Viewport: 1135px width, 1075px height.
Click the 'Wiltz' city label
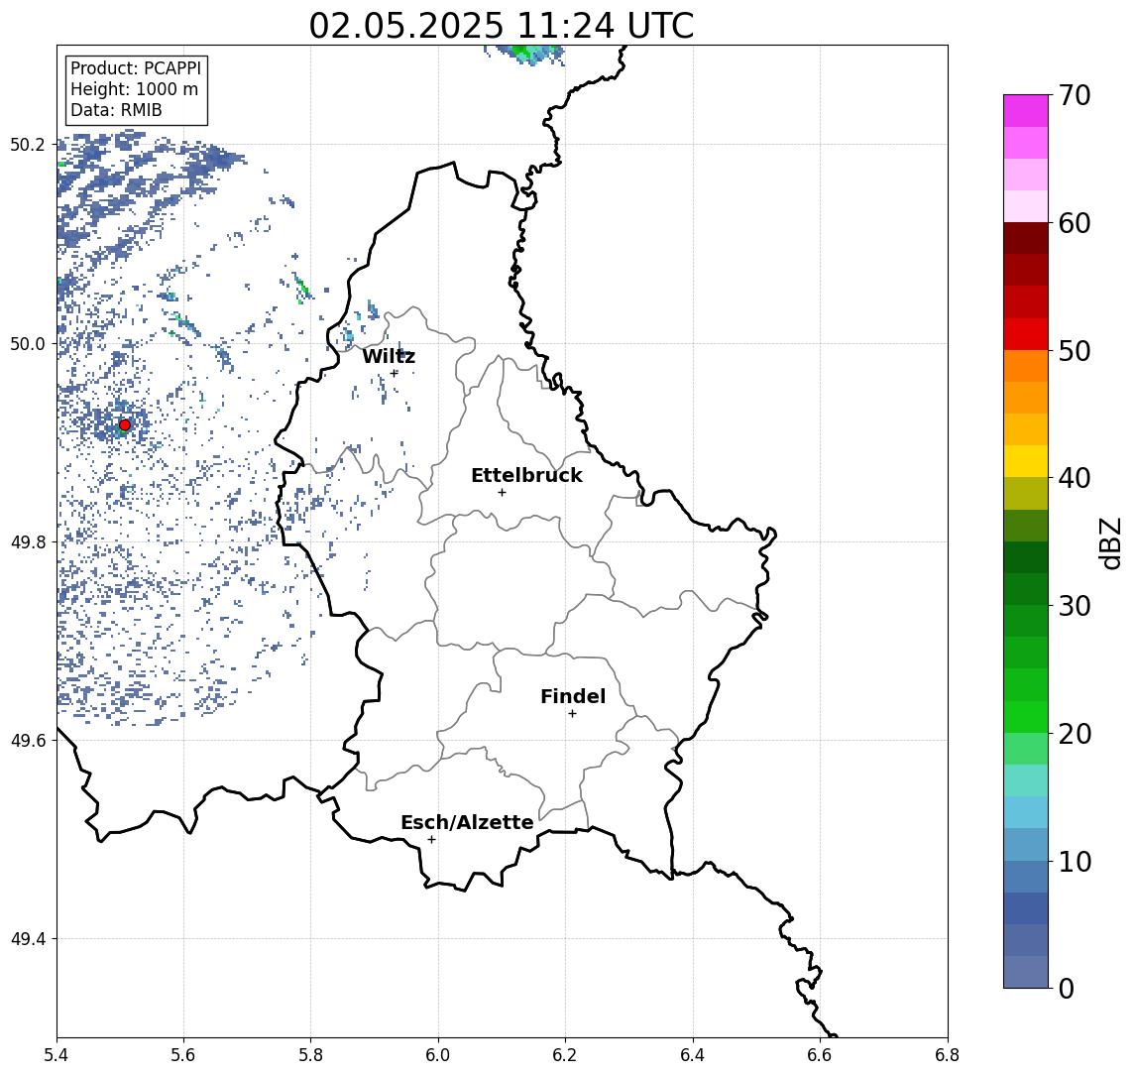tap(389, 356)
